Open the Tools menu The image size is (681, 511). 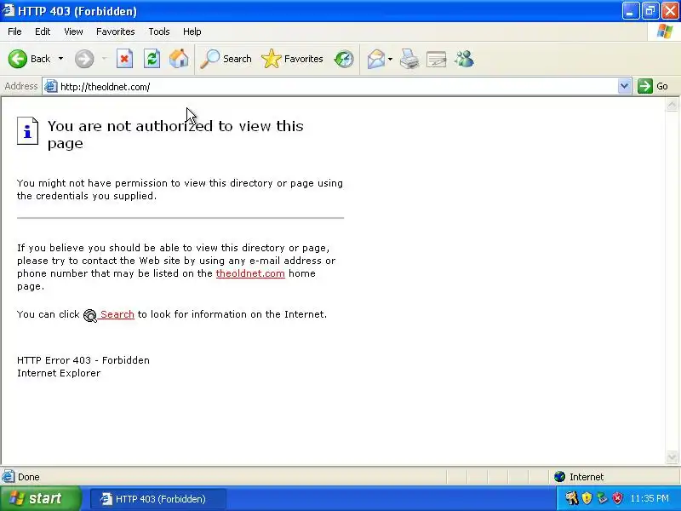159,32
